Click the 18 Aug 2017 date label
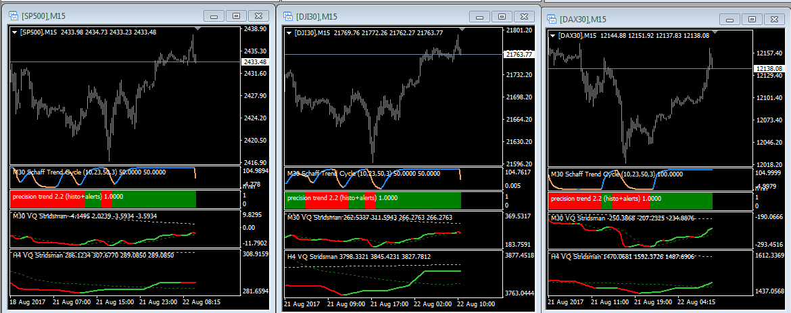Viewport: 791px width, 313px height. (26, 302)
